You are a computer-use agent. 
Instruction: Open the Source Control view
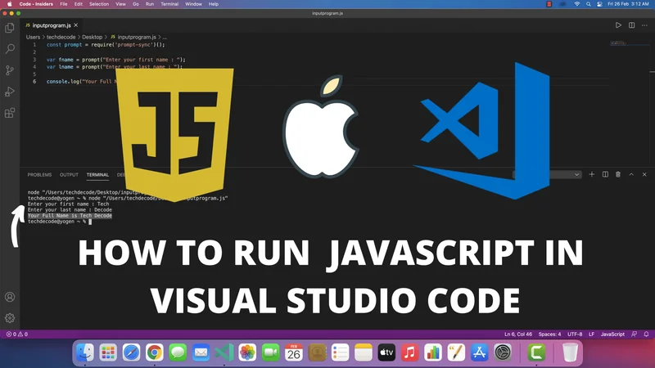click(10, 70)
